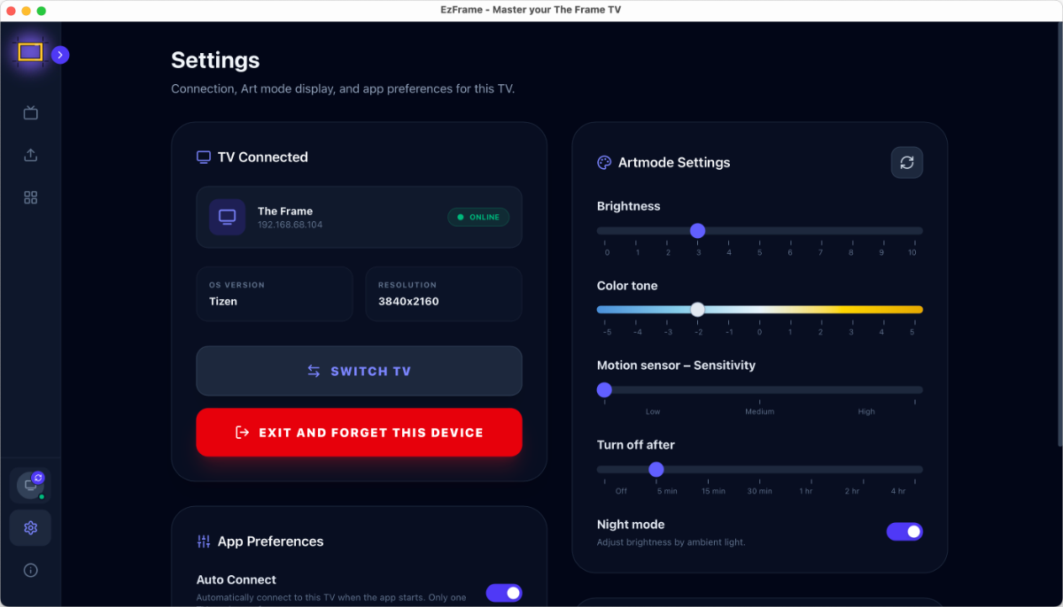Expand the sidebar using the chevron button

point(60,54)
